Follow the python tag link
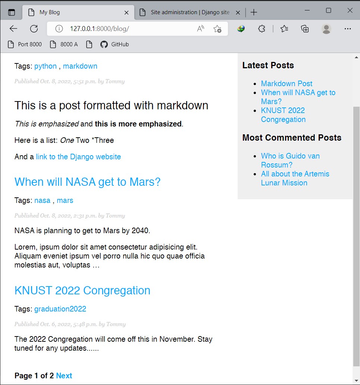 46,66
